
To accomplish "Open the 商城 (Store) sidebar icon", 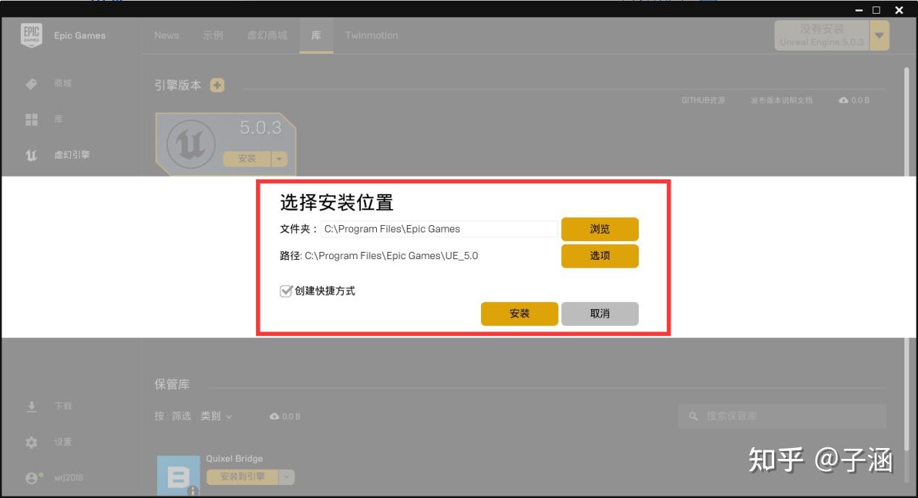I will tap(30, 83).
